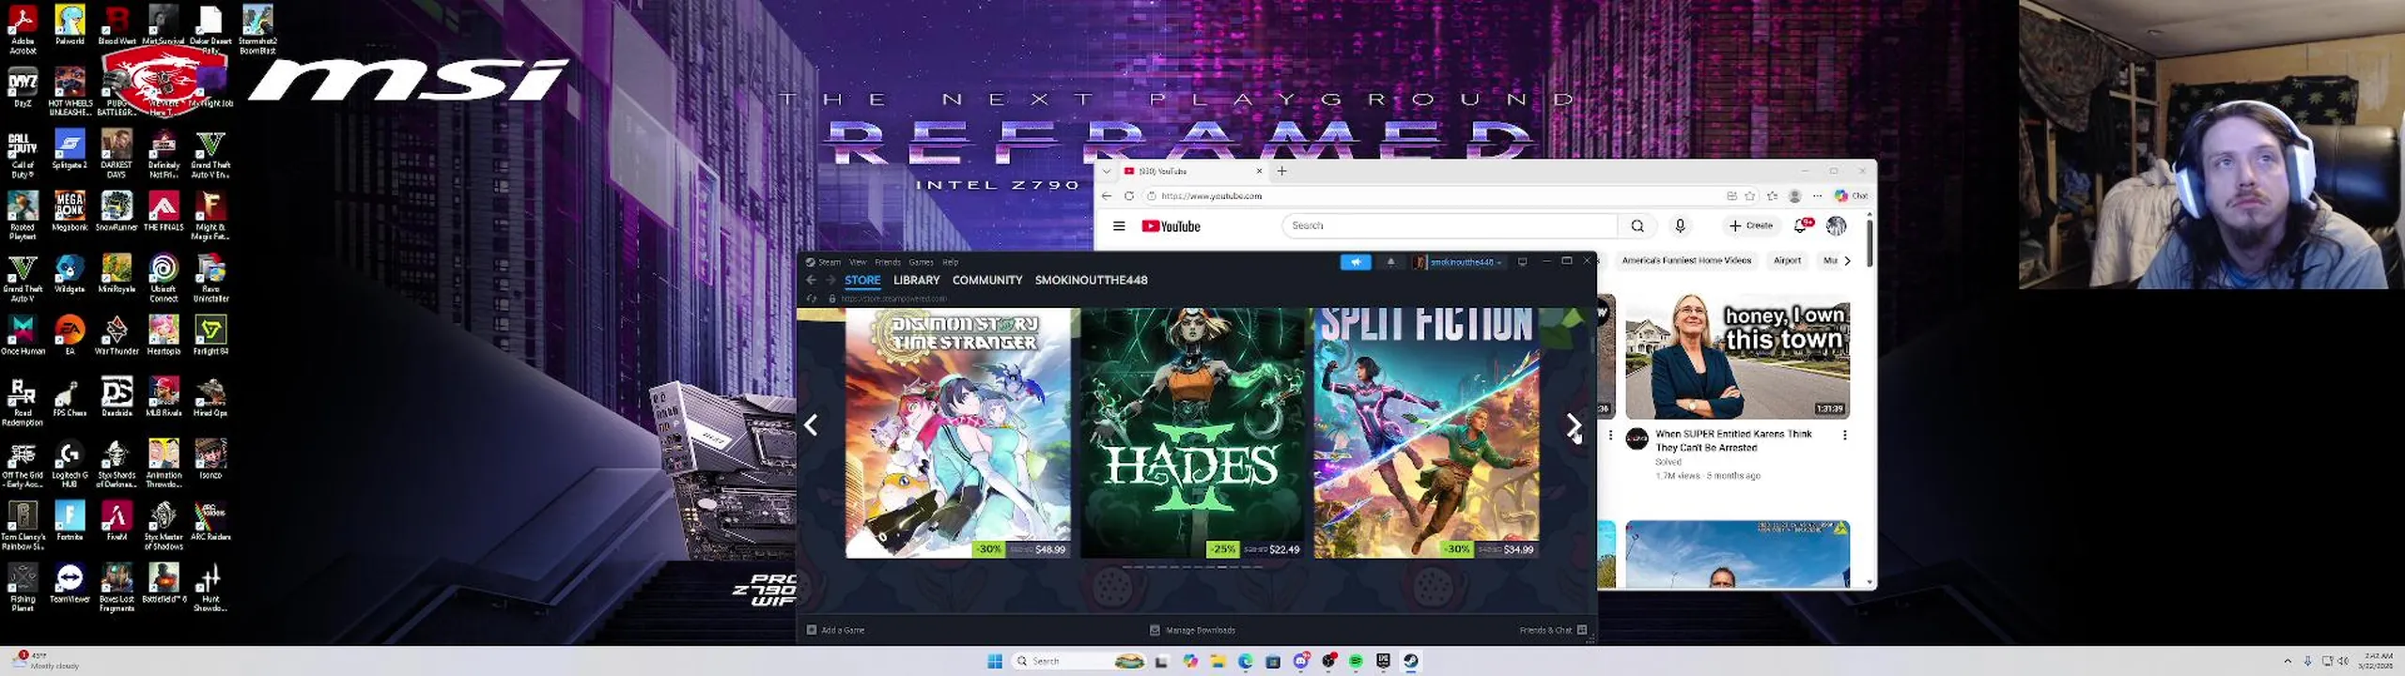Open Spotify from the taskbar
The width and height of the screenshot is (2405, 676).
pos(1356,661)
